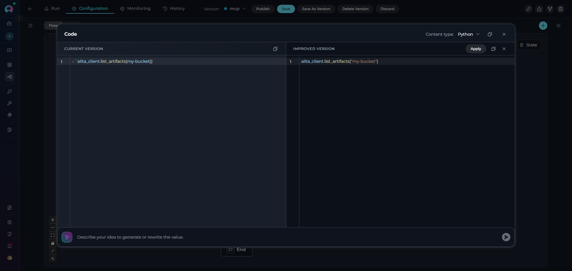Click the Save As Version button

pos(316,9)
